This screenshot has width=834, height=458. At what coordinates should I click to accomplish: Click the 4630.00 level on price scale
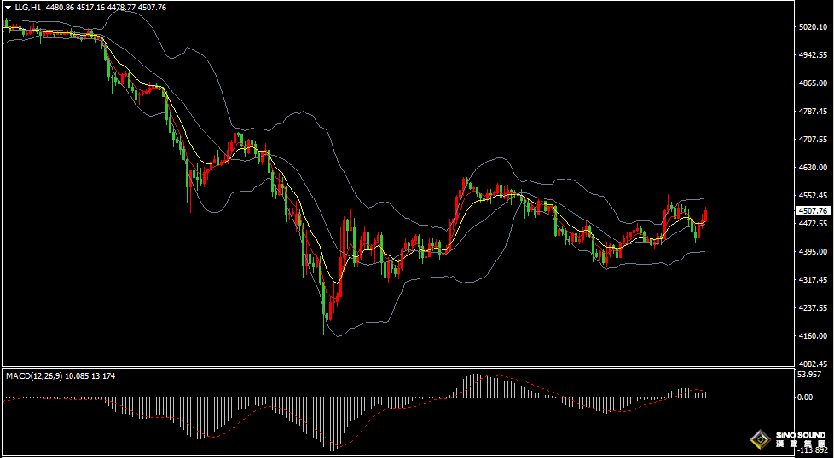click(x=814, y=168)
